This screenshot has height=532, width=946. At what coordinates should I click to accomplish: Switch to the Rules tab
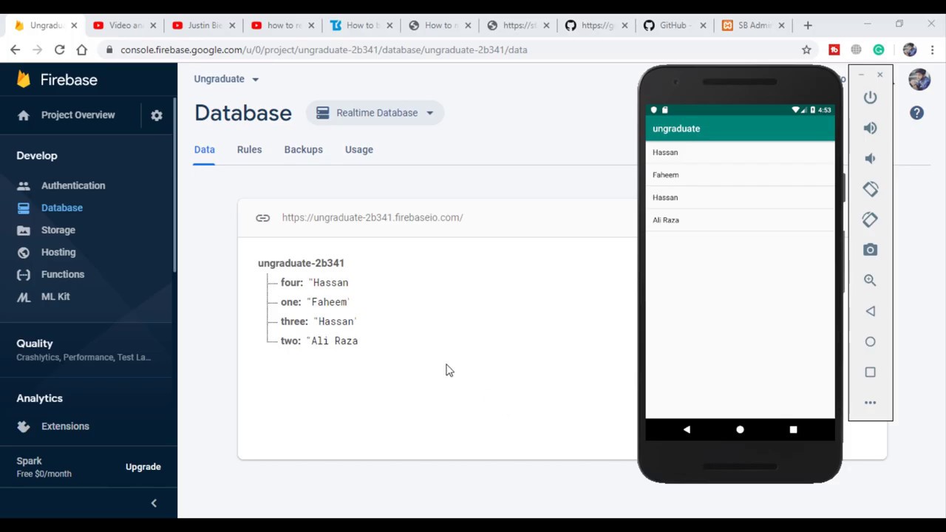pos(249,149)
